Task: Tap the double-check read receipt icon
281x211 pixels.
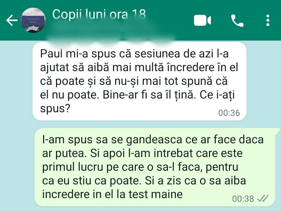Action: [263, 198]
